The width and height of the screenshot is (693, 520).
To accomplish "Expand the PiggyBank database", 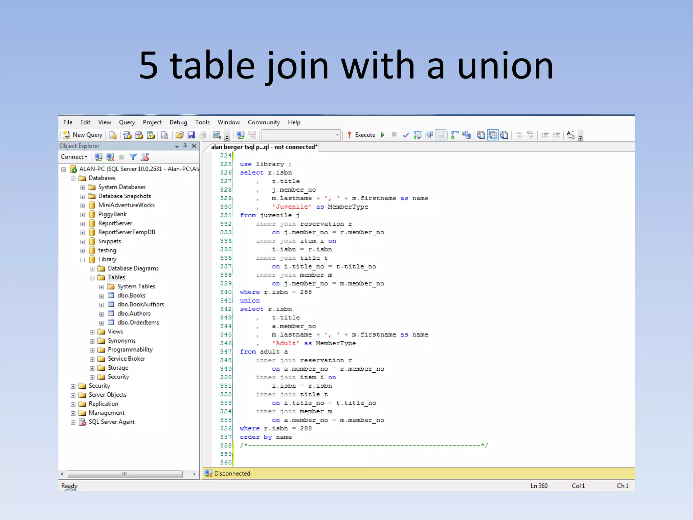I will point(83,215).
